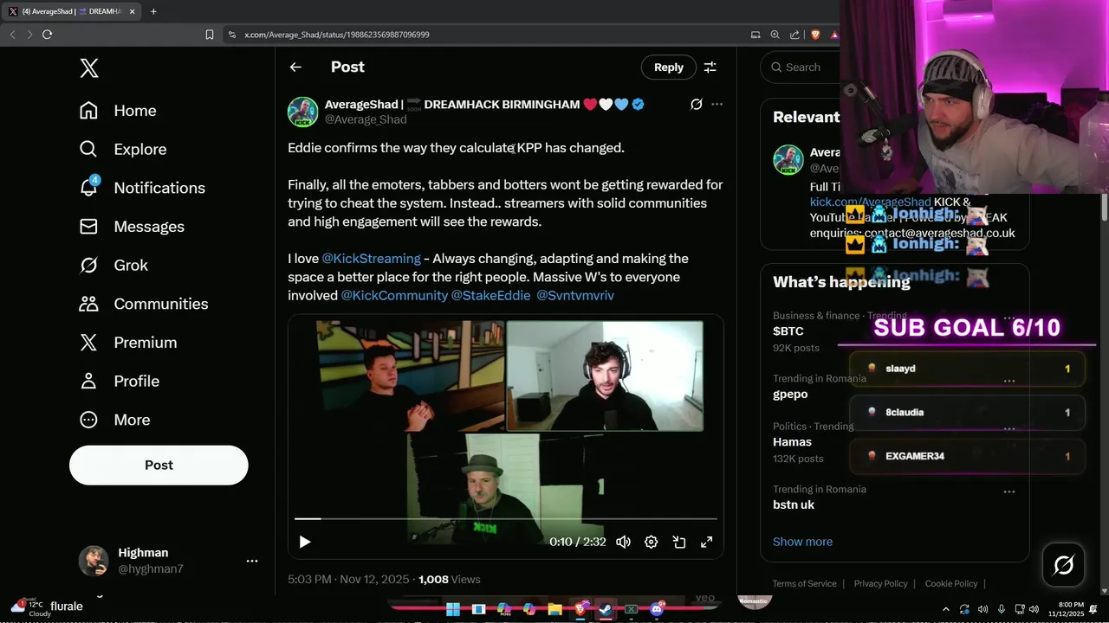Viewport: 1109px width, 623px height.
Task: Click the Brave Shields lion icon
Action: [815, 35]
